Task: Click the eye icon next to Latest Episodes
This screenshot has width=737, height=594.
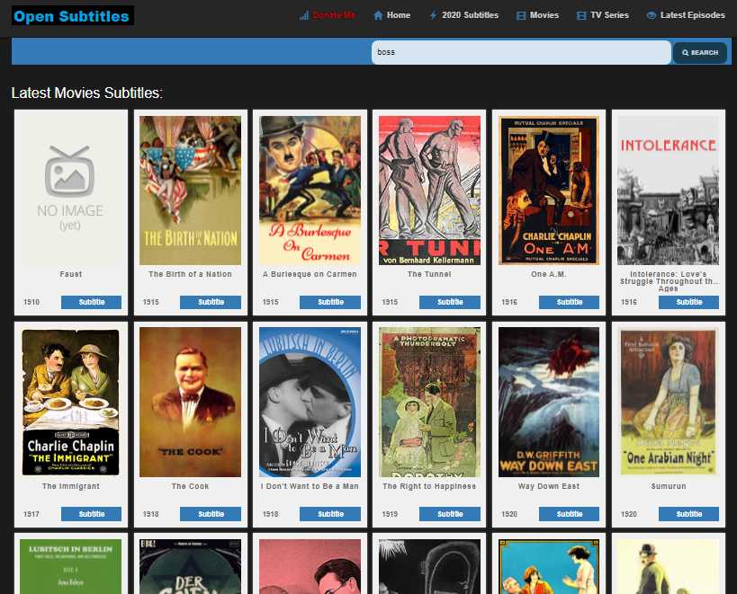Action: click(652, 15)
